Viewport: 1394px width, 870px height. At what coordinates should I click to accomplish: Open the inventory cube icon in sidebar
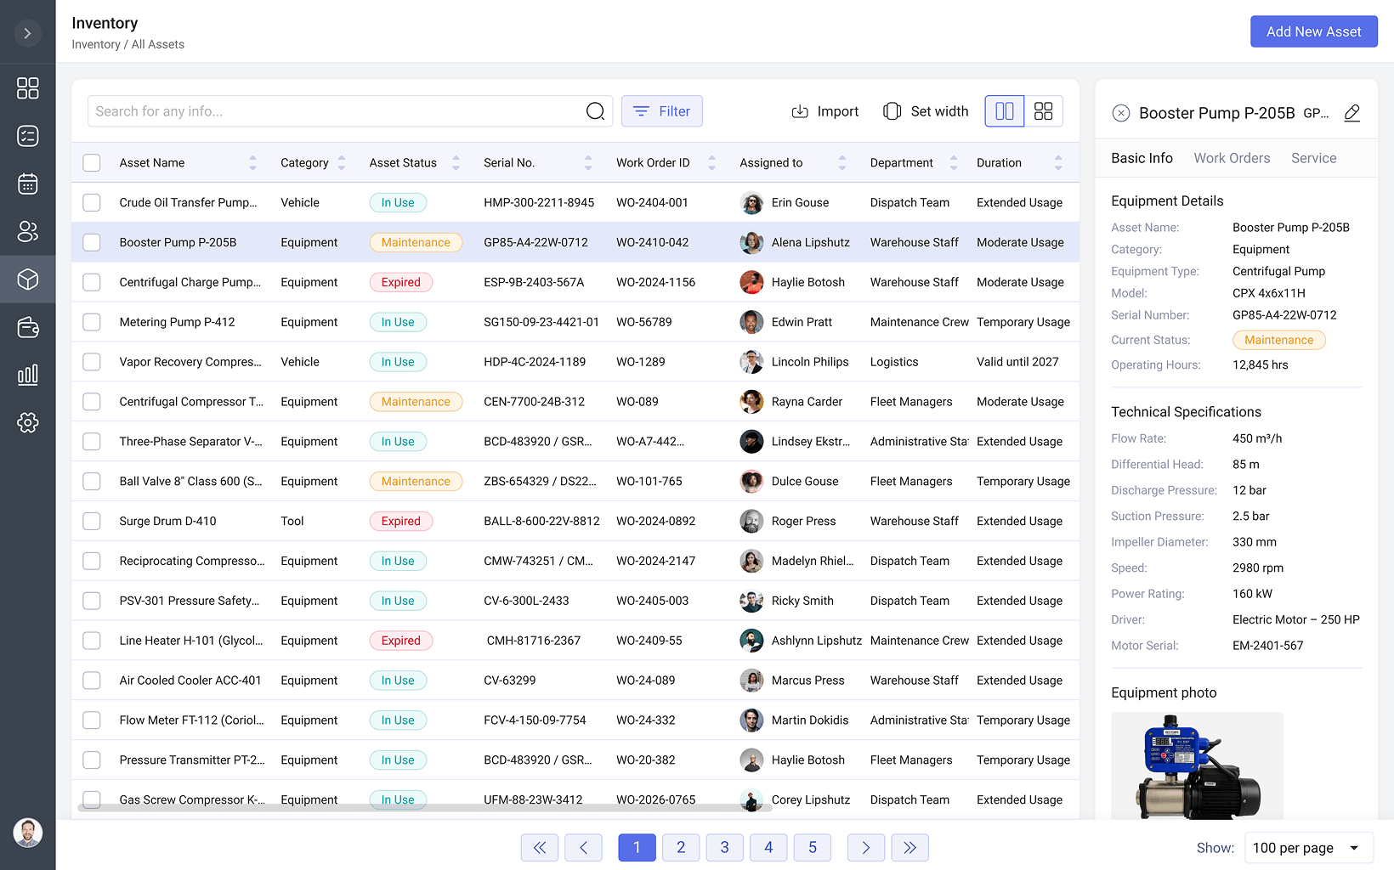[27, 280]
